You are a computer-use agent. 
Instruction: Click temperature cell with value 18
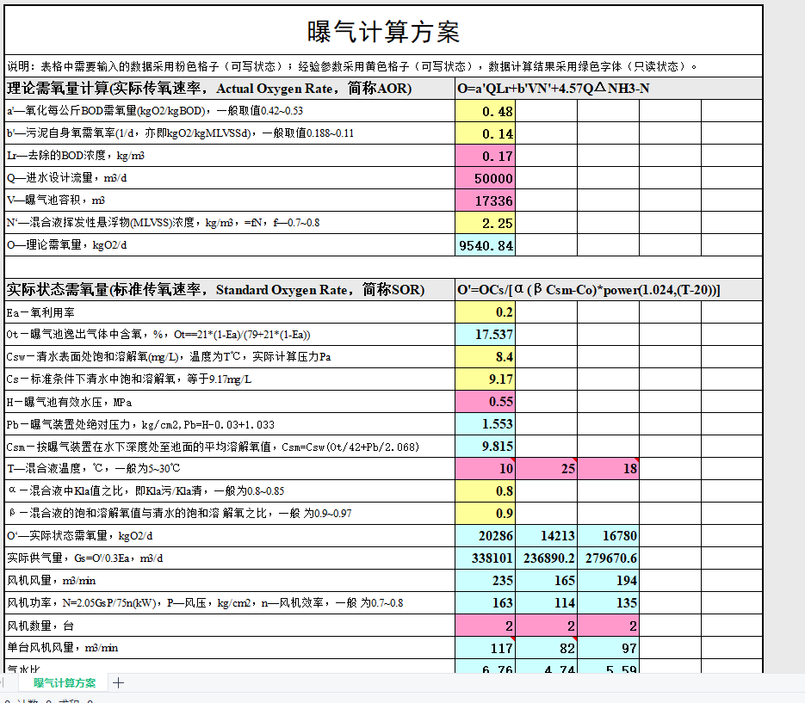point(609,468)
